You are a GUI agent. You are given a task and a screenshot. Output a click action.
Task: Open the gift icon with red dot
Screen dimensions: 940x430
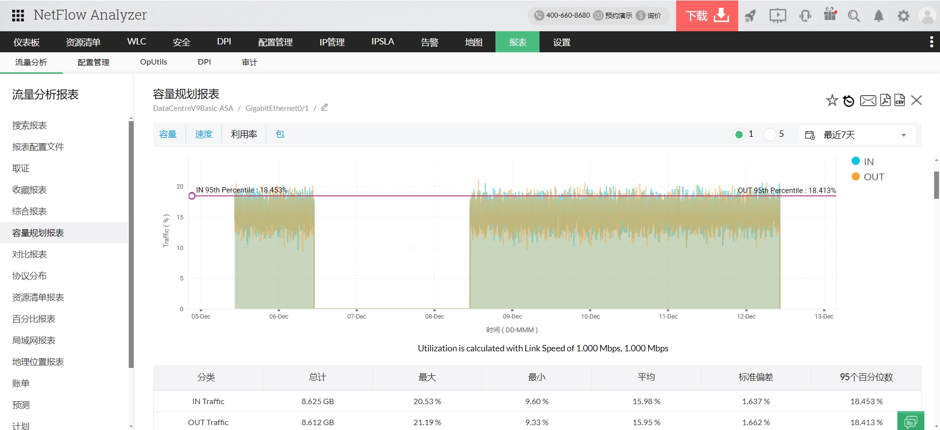point(830,15)
